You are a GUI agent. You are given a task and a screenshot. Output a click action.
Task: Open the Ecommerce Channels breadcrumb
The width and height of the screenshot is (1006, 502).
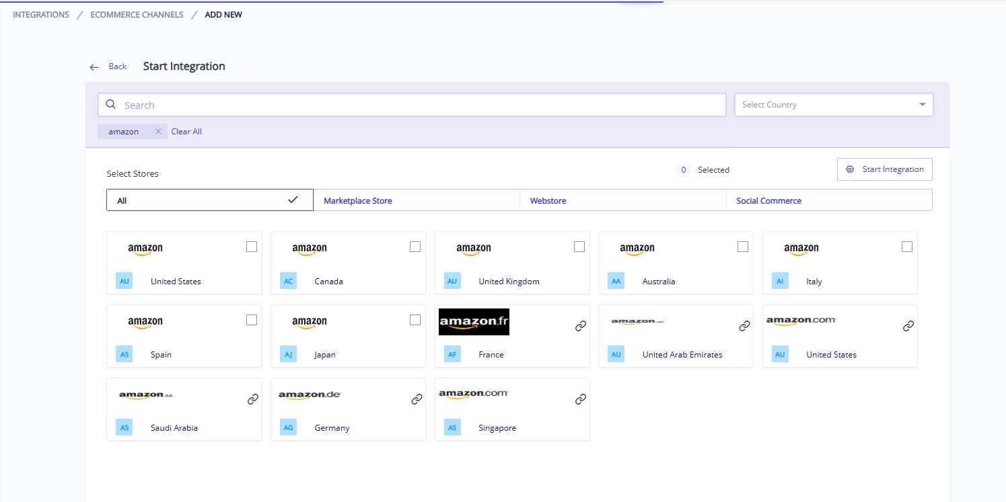click(x=137, y=15)
